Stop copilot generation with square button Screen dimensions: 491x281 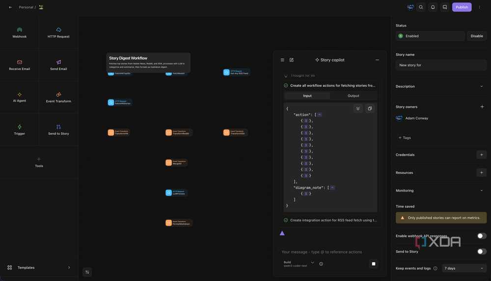374,264
